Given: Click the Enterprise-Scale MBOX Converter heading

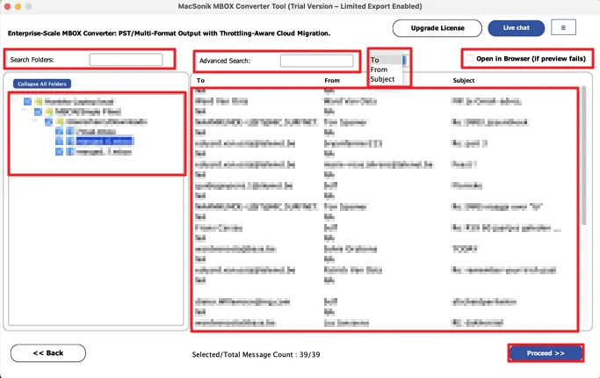Looking at the screenshot, I should pos(169,33).
